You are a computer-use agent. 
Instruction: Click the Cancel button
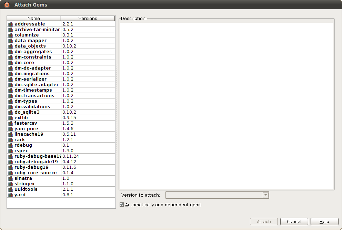click(x=294, y=221)
